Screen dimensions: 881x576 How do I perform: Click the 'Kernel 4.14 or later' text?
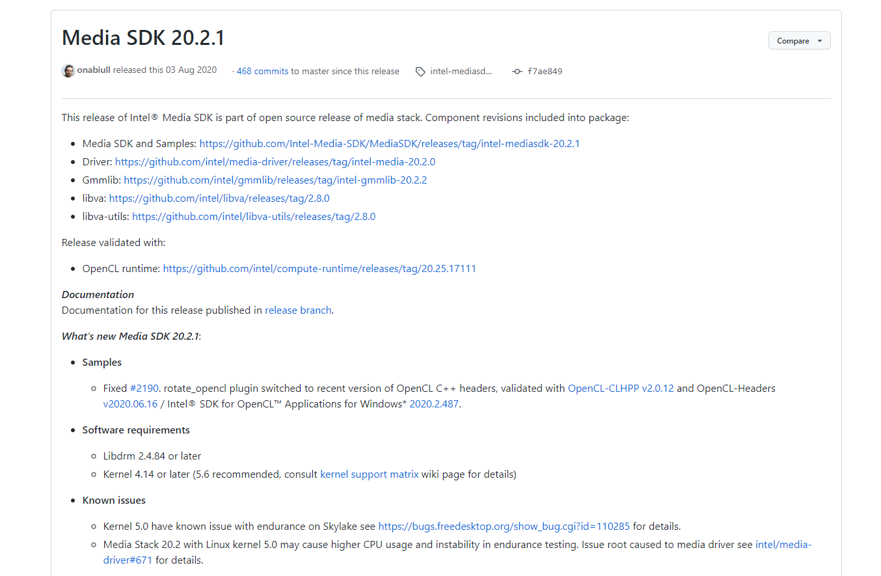click(146, 474)
